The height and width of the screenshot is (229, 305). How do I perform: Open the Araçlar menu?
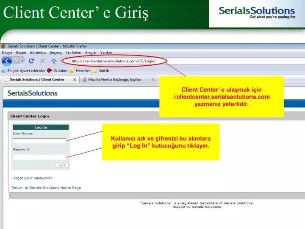click(x=91, y=53)
